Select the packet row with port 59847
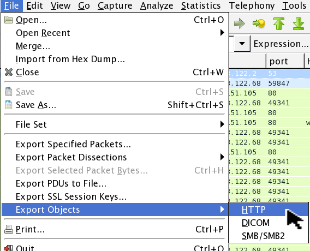 270,83
